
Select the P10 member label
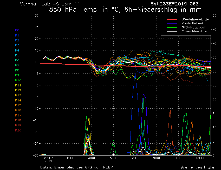[x=18, y=80]
